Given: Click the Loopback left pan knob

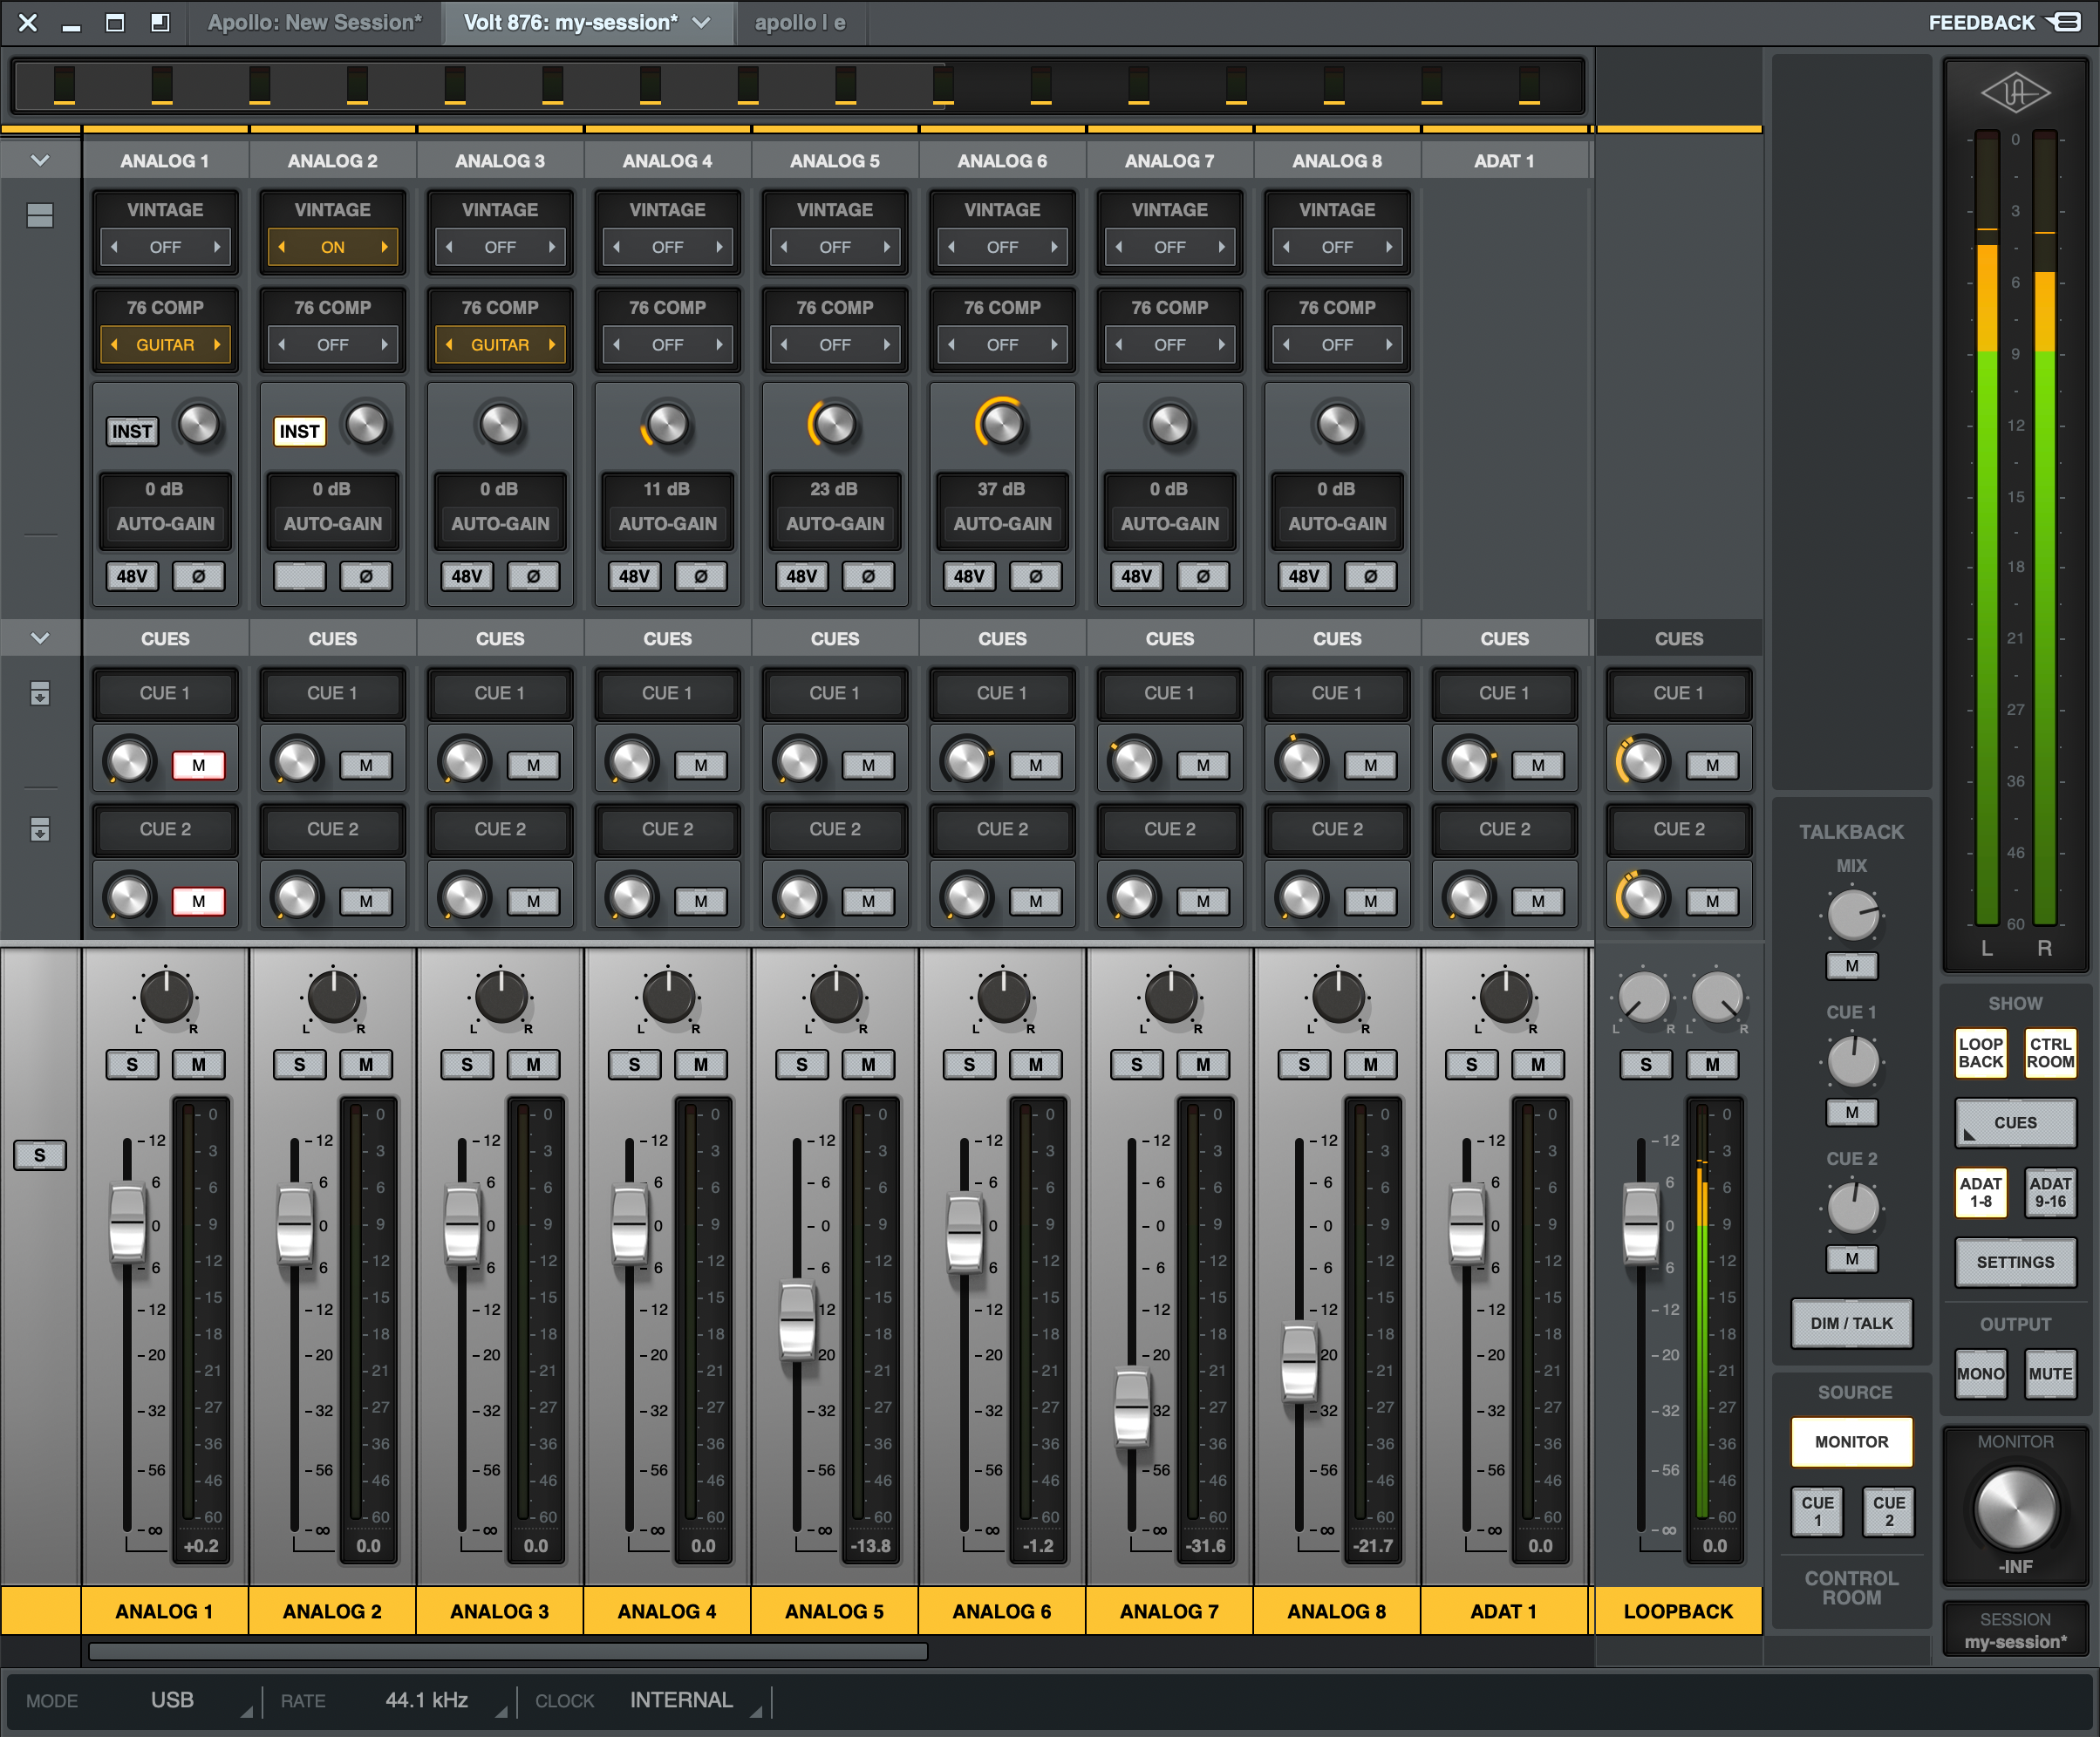Looking at the screenshot, I should click(x=1643, y=996).
